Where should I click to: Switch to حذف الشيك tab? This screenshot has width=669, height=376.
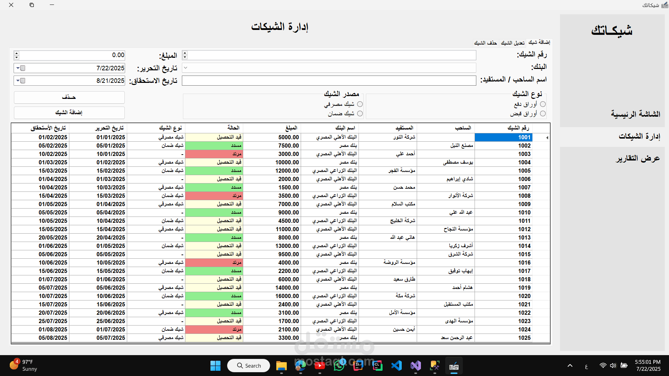click(x=485, y=43)
